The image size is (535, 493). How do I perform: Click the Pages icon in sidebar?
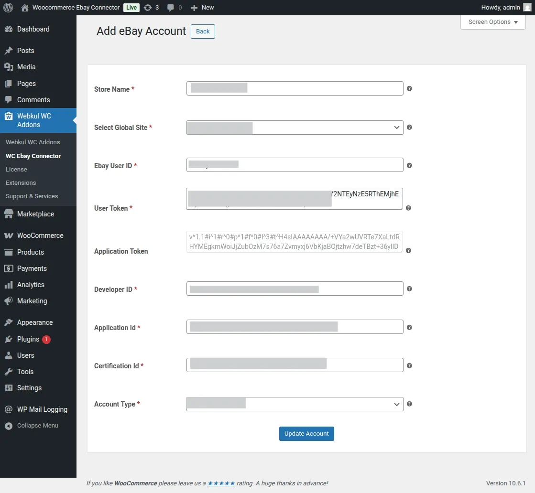click(9, 84)
